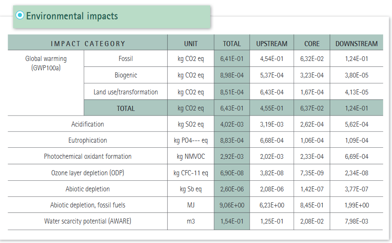Viewport: 392px width, 243px height.
Task: Click Eutrophication core value 1,06E-04
Action: click(x=312, y=140)
